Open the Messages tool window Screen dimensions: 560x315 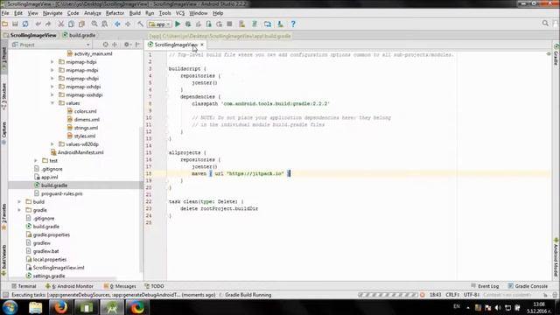(x=120, y=286)
